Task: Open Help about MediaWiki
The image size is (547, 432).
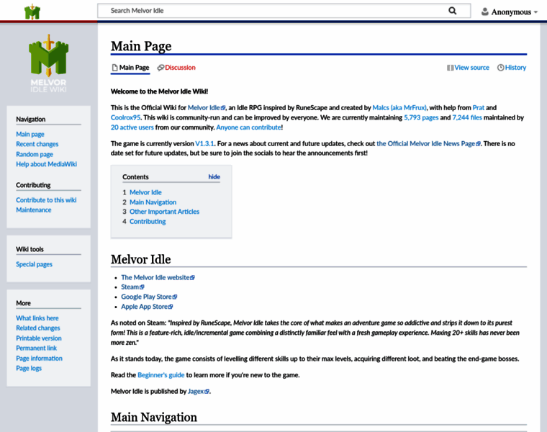Action: pyautogui.click(x=46, y=164)
